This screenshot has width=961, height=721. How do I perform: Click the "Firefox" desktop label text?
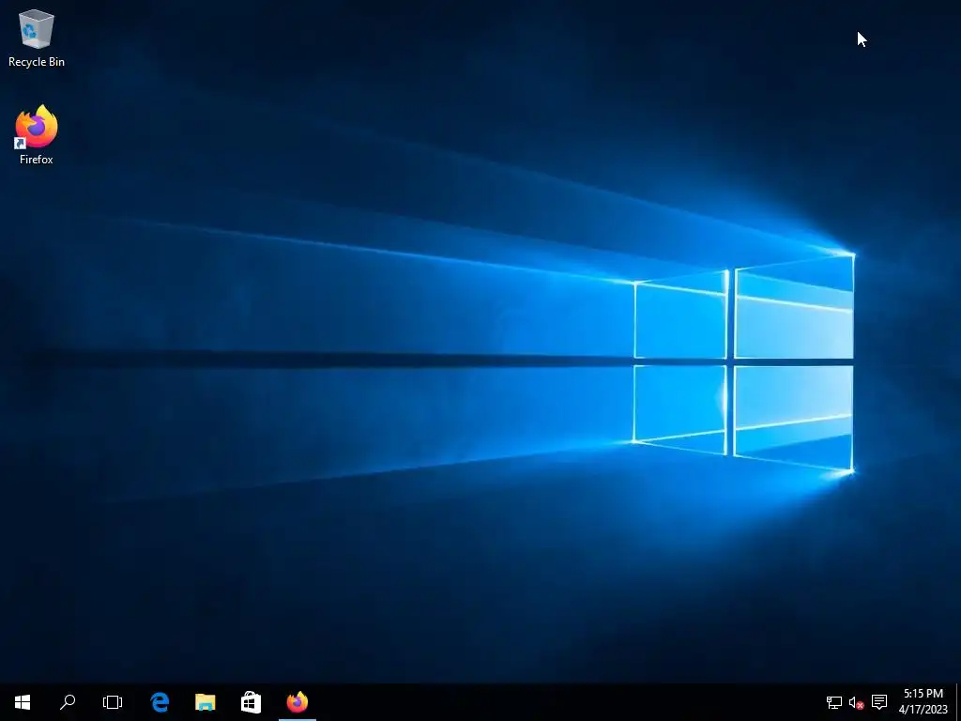pos(37,160)
